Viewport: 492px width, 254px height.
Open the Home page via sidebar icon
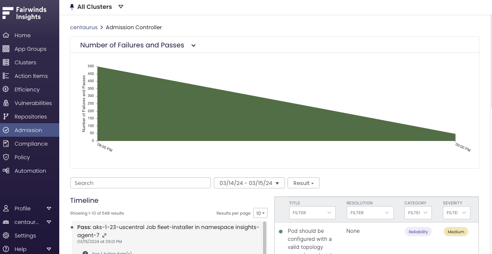[x=6, y=35]
